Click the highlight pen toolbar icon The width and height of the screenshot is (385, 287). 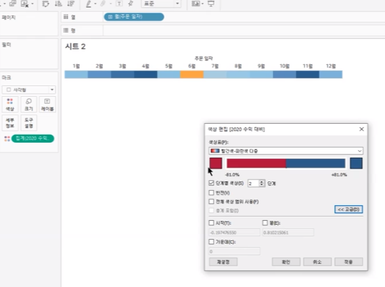(89, 3)
